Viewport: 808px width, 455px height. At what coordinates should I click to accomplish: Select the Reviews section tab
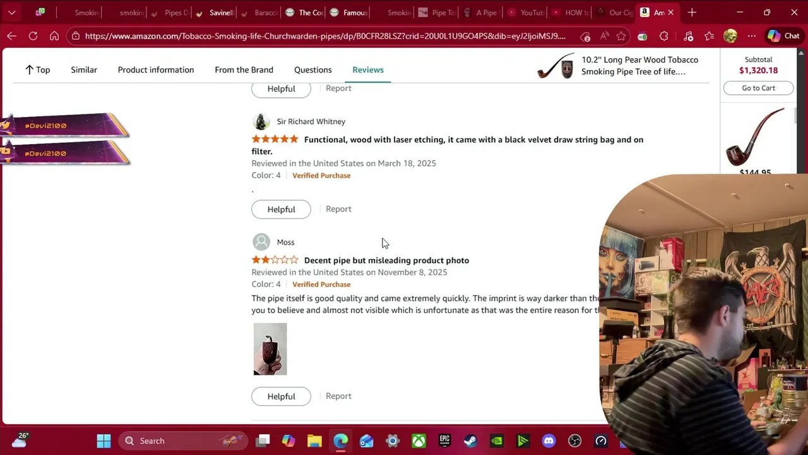(x=368, y=70)
